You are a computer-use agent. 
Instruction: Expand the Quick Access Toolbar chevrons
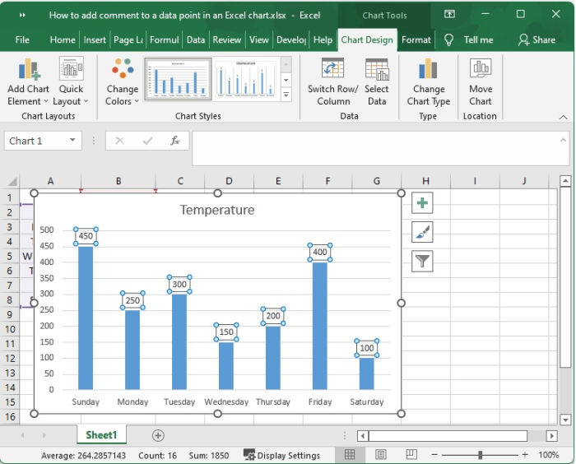[x=22, y=15]
